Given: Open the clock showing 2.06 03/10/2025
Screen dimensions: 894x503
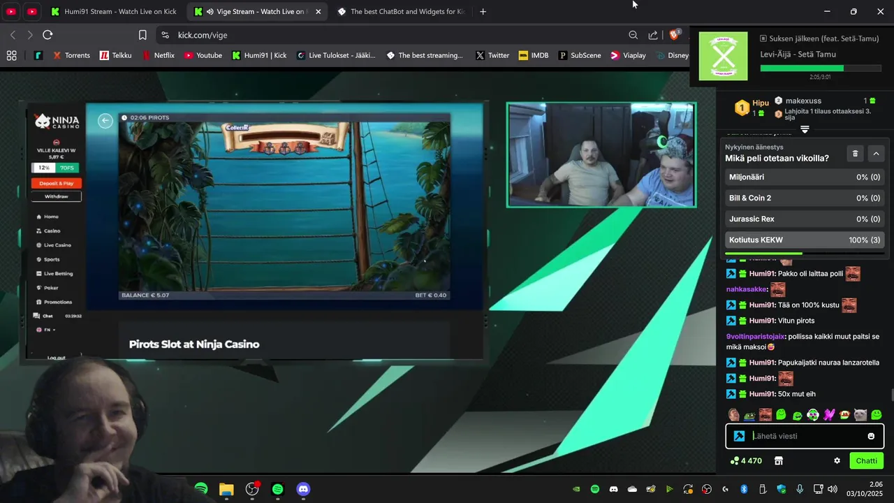Looking at the screenshot, I should point(866,489).
